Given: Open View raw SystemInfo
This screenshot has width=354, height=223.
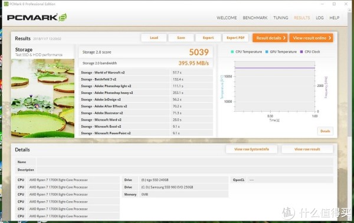Looking at the screenshot, I should [251, 149].
